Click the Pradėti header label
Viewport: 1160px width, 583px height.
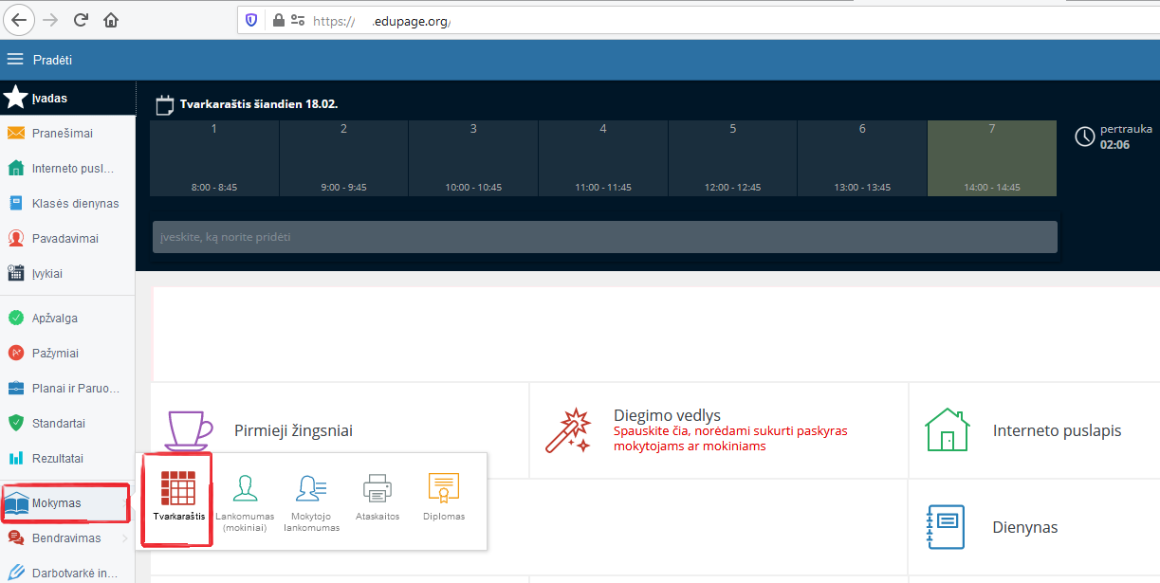52,60
